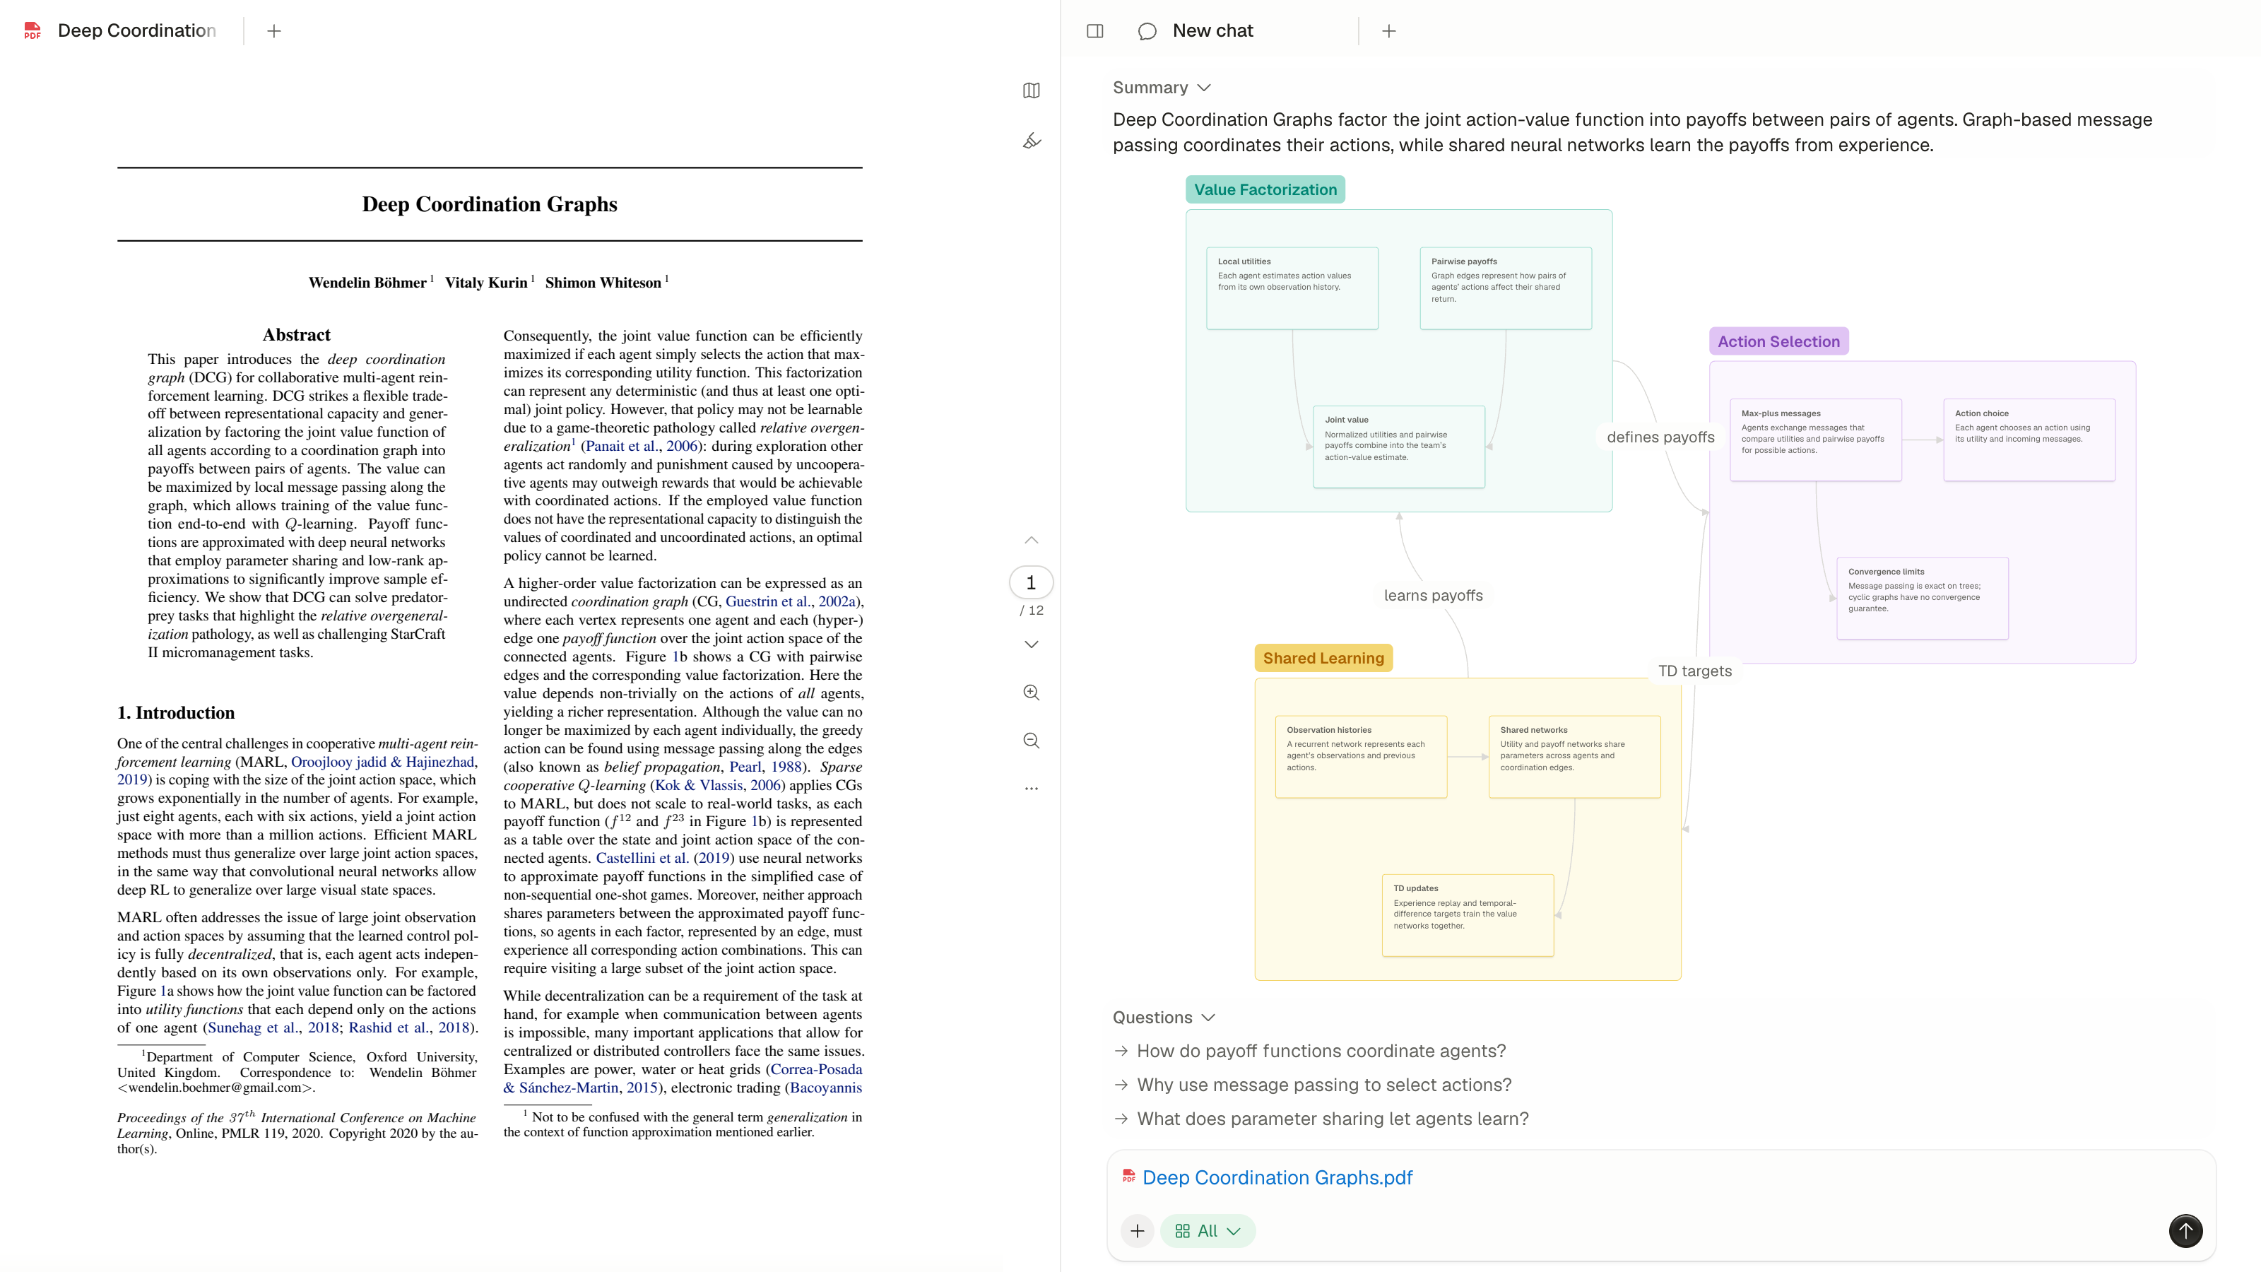Toggle the sidebar panel icon
2261x1272 pixels.
(x=1094, y=30)
